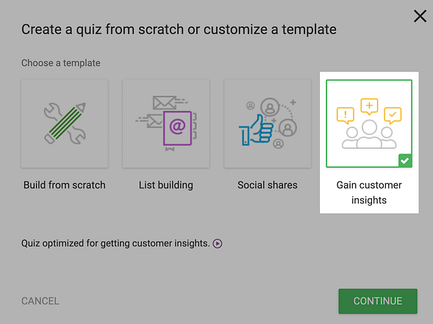Screen dimensions: 433x324
Task: Click the plus sign speech bubble
Action: coord(369,107)
